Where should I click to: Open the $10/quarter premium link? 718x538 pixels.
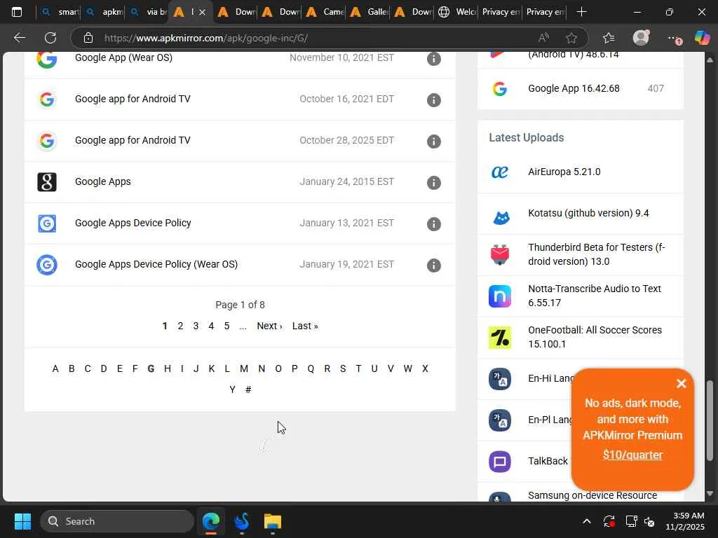click(632, 455)
